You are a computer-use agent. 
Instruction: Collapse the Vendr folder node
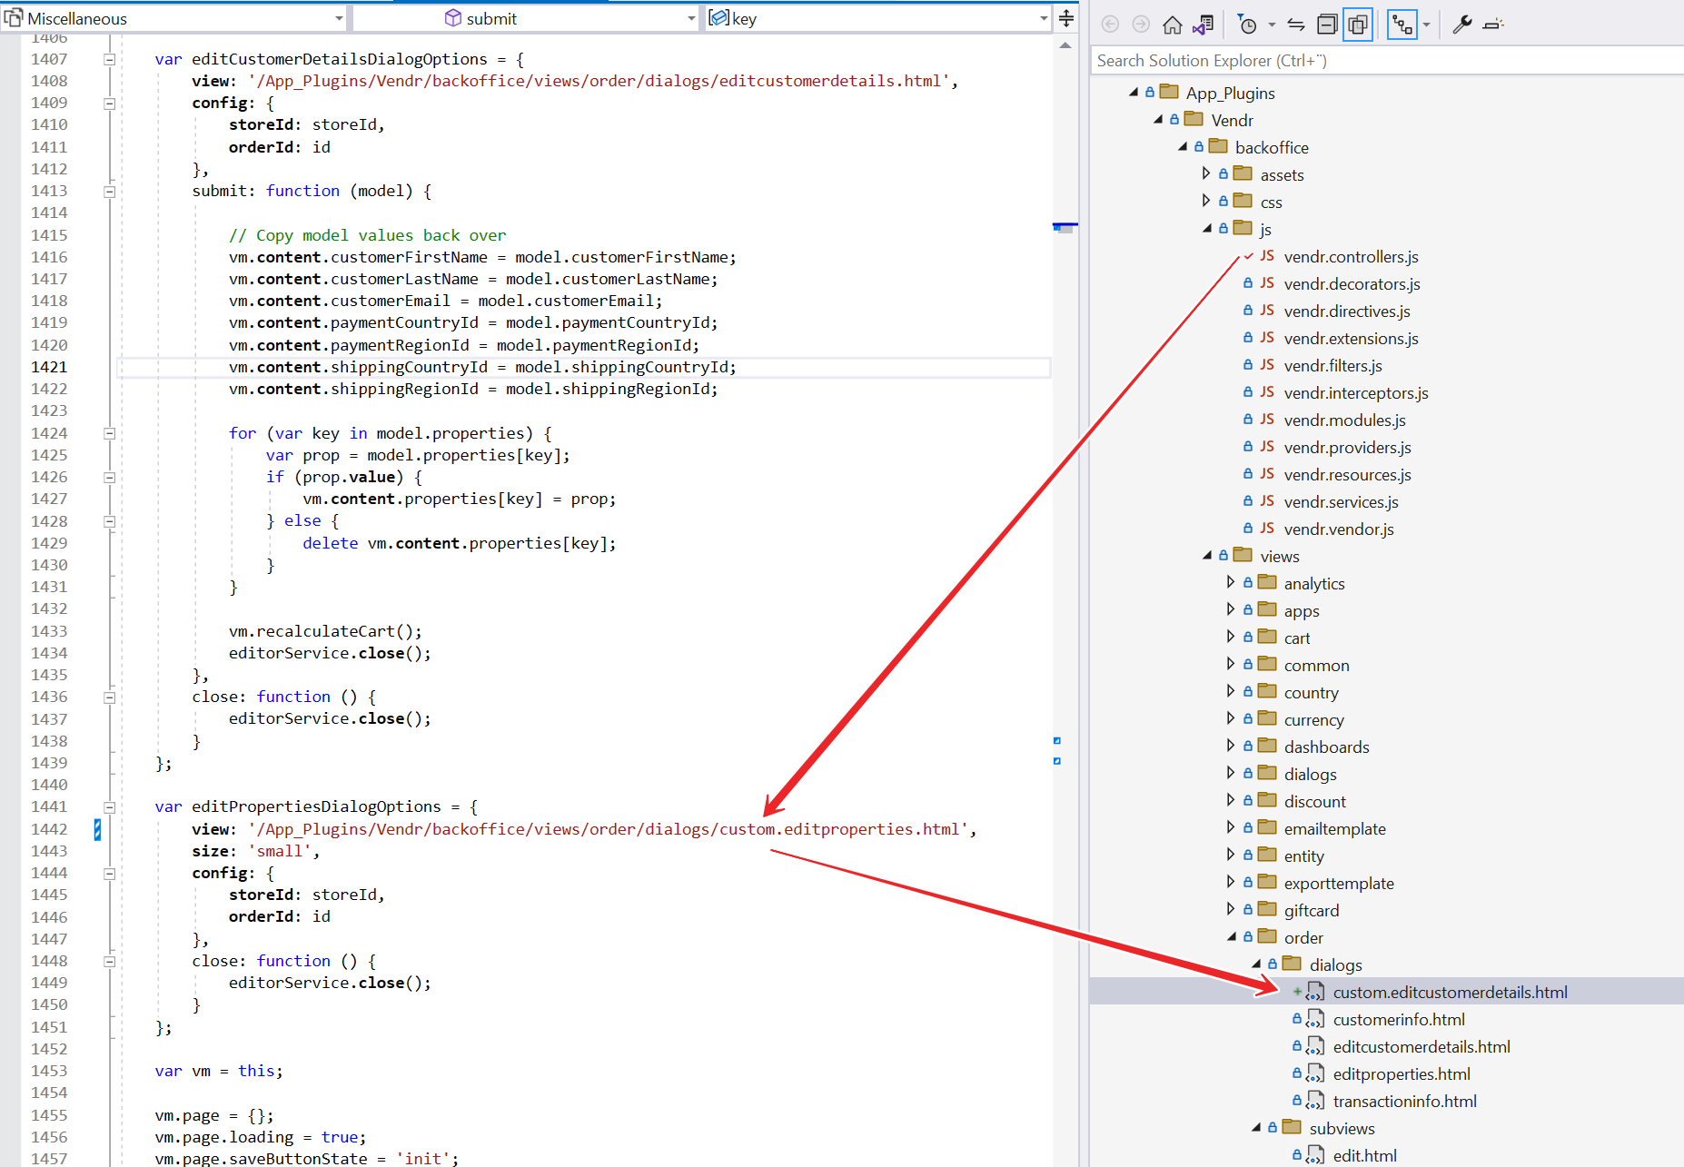pyautogui.click(x=1158, y=119)
